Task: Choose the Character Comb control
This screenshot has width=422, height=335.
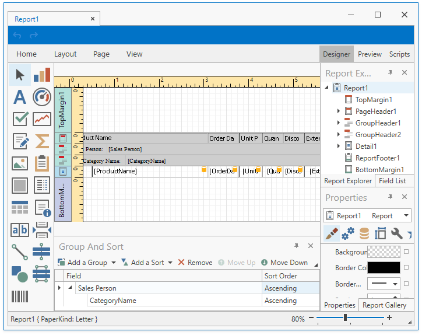Action: (20, 230)
